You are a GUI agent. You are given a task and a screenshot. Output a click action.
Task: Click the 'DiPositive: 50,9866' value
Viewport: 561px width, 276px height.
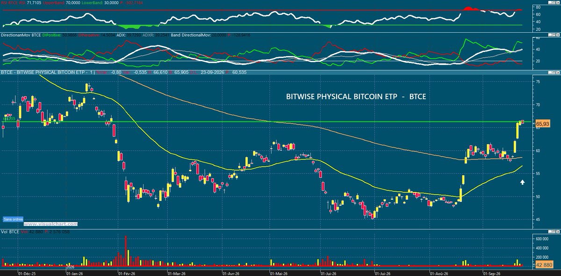pyautogui.click(x=59, y=35)
